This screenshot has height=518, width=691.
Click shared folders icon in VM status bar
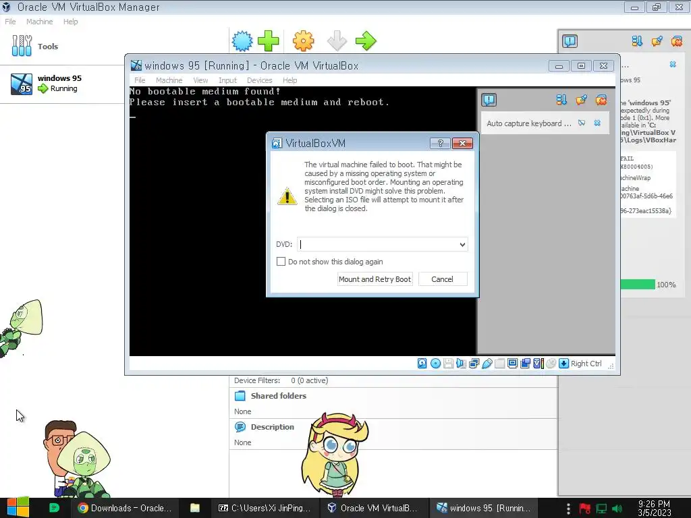click(x=500, y=364)
